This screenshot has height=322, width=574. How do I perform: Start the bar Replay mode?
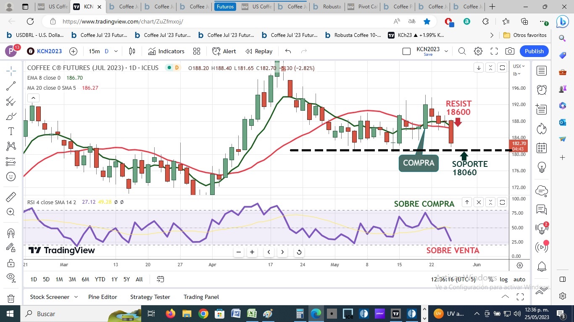pos(259,51)
